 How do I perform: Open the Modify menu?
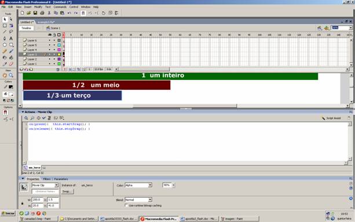point(38,7)
